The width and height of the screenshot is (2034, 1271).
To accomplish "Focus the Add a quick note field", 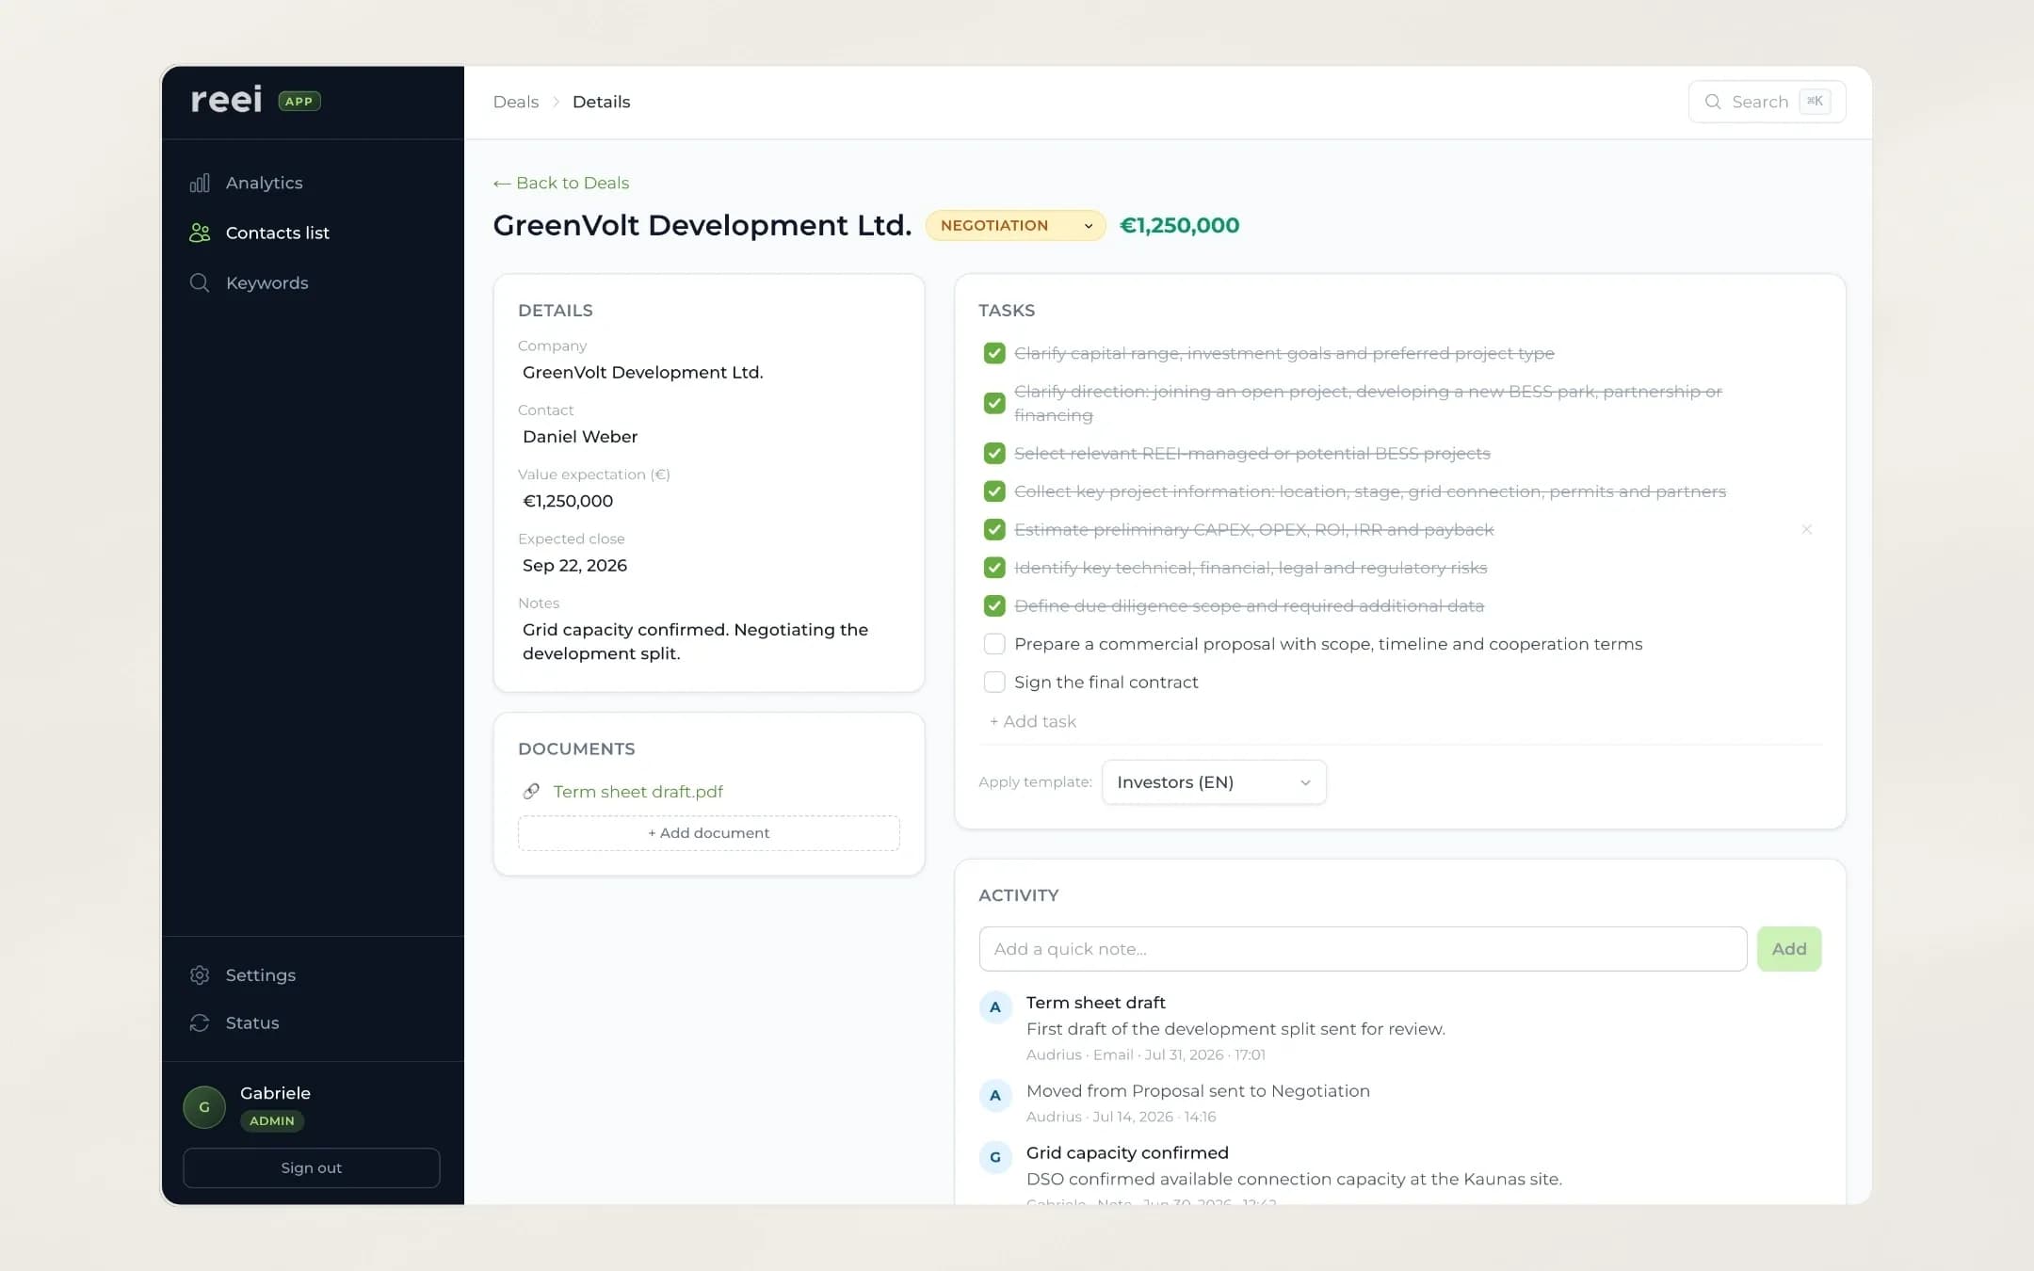I will coord(1363,949).
